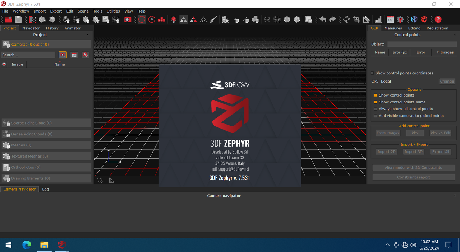
Task: Click the staircase bars toolbar icon
Action: coord(378,19)
